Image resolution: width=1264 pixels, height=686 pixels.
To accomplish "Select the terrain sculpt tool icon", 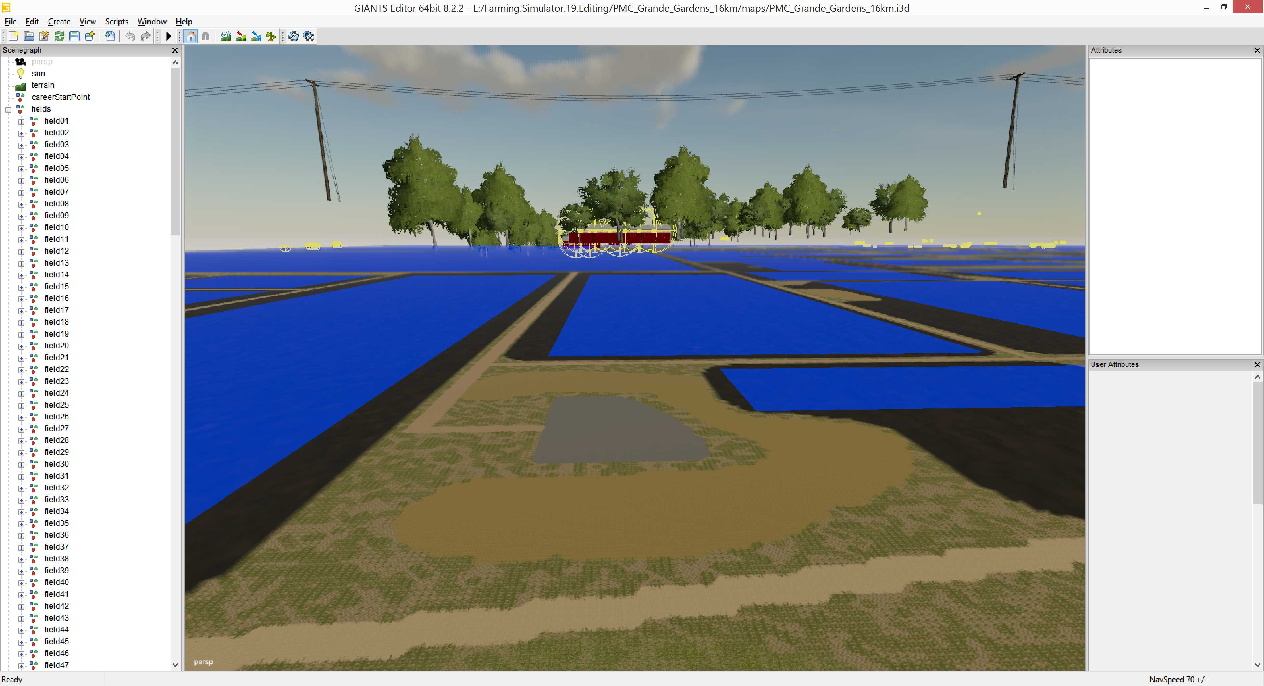I will point(226,36).
